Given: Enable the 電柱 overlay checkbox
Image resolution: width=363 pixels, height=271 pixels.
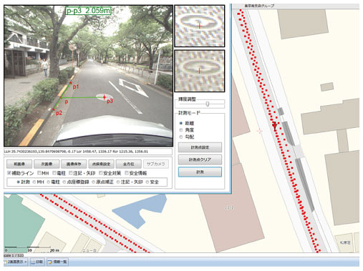Looking at the screenshot, I should [x=54, y=173].
